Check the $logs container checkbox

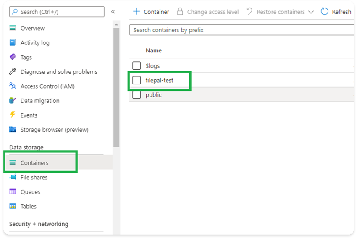[136, 65]
